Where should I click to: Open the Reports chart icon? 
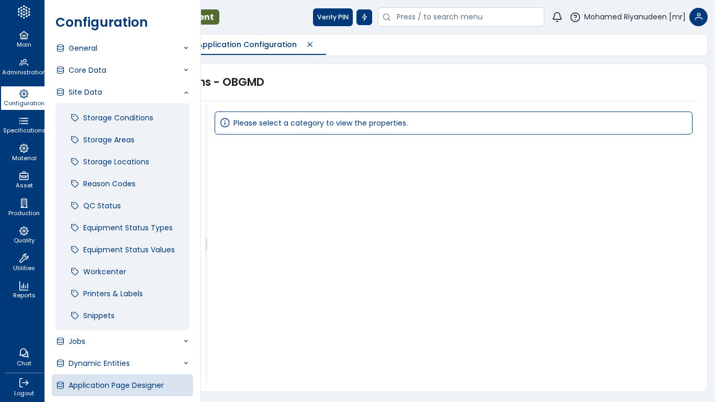pos(24,286)
